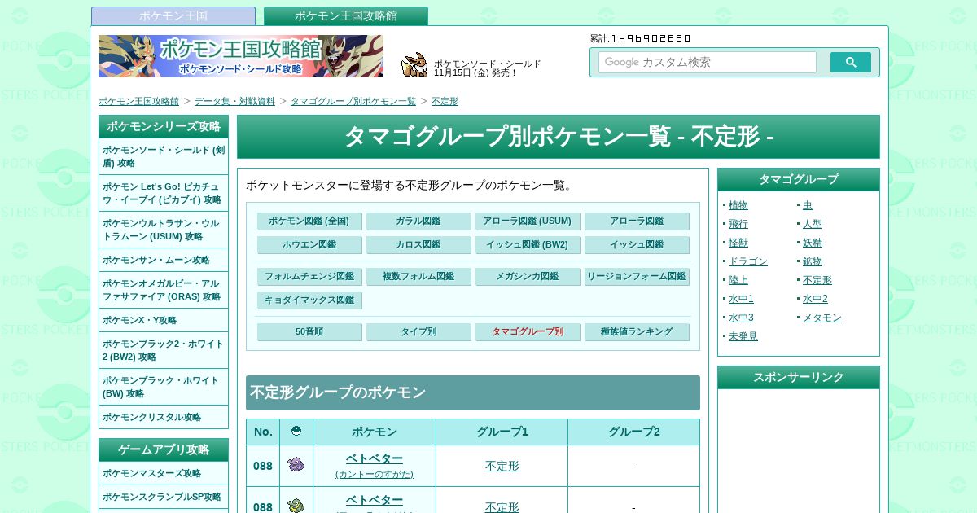
Task: Open ポケモンスクランブルSP攻略 sidebar item
Action: click(x=164, y=497)
